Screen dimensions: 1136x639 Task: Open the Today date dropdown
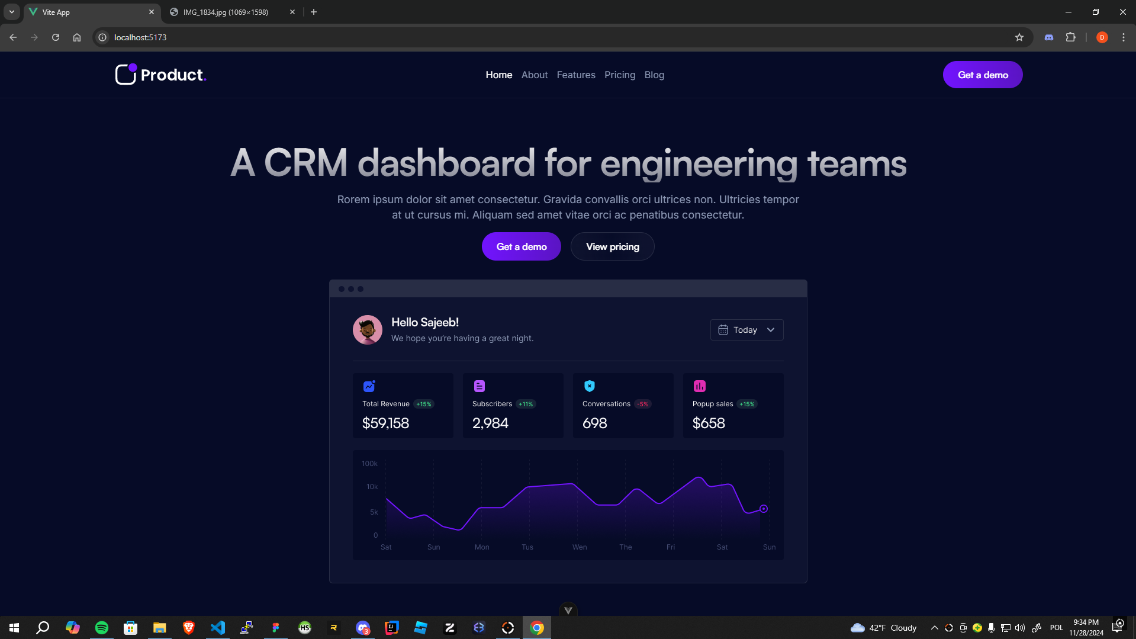tap(746, 330)
